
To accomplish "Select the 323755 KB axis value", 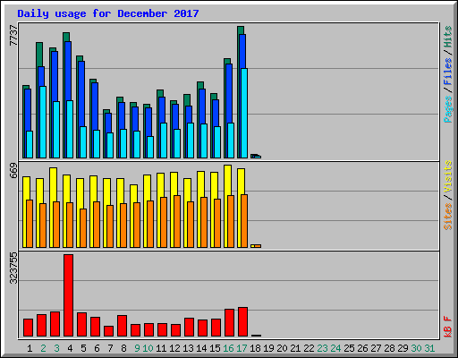I will tap(13, 268).
